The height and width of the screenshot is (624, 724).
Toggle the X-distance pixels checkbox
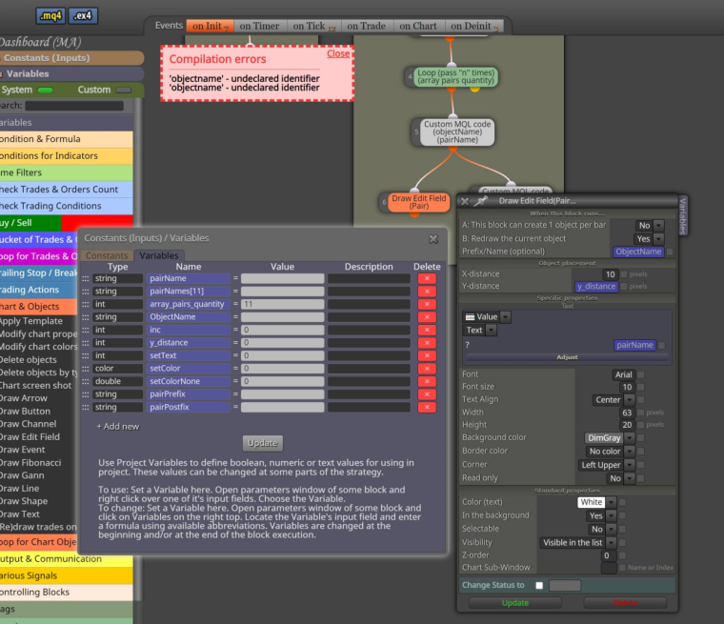(624, 274)
